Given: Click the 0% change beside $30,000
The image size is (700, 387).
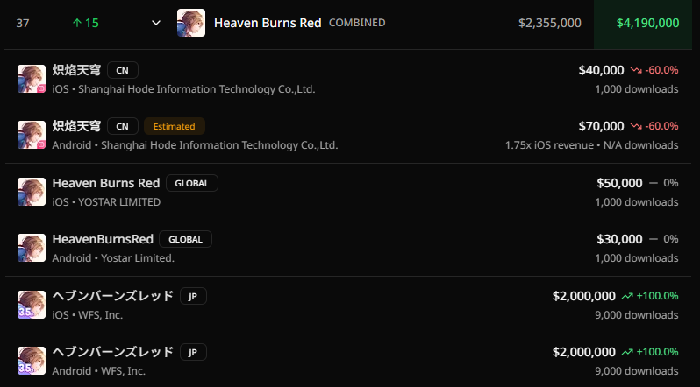Looking at the screenshot, I should pos(671,239).
